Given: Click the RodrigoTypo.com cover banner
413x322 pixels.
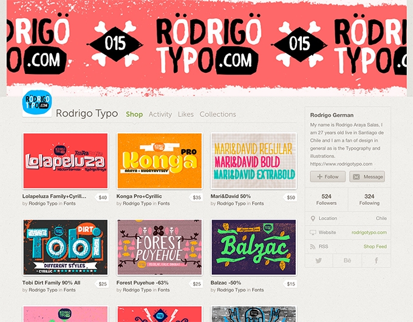Looking at the screenshot, I should (206, 48).
